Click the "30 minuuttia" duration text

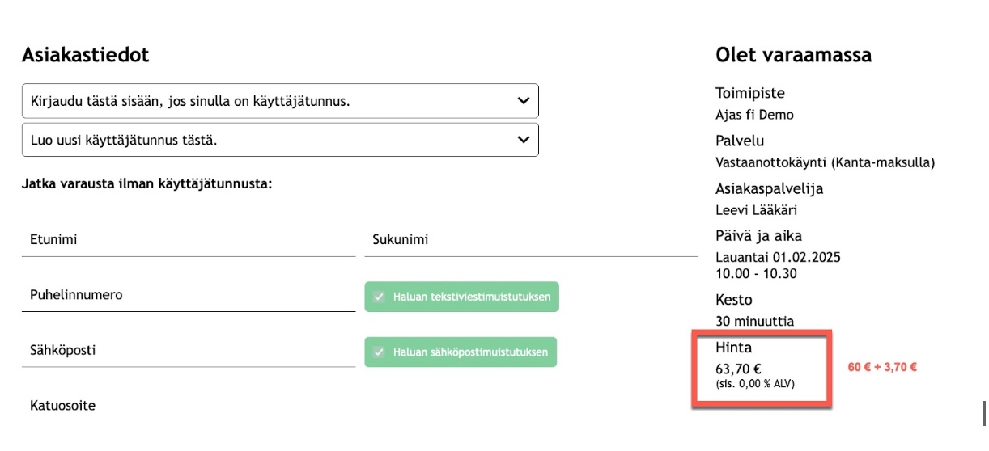(x=754, y=321)
